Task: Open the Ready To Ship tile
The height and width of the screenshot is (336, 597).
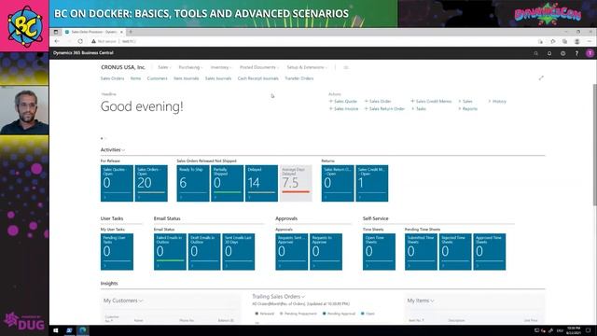Action: point(193,183)
